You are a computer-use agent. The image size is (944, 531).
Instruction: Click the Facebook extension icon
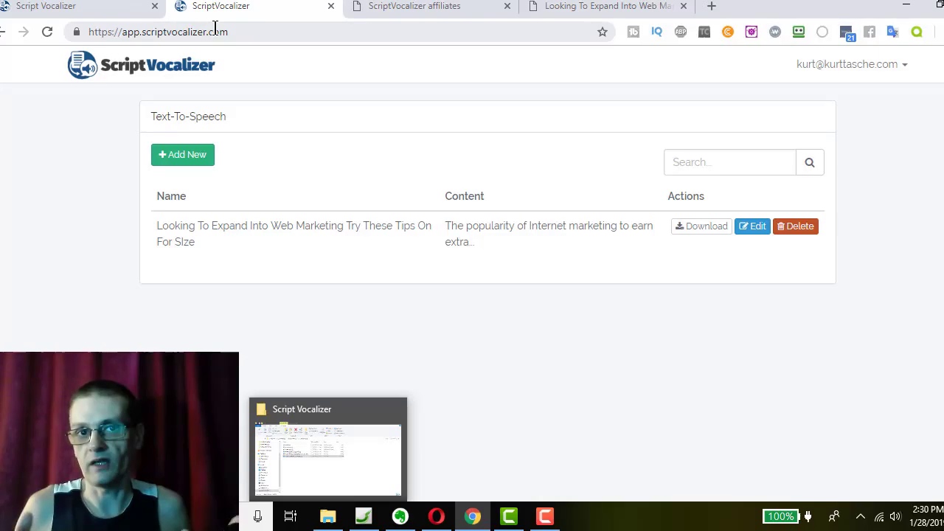[x=870, y=32]
